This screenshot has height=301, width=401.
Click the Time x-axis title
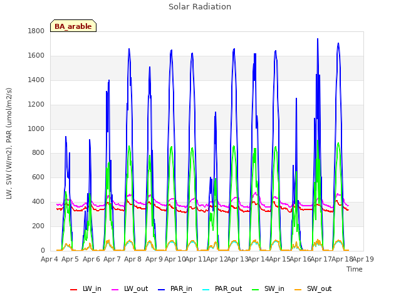tap(355, 269)
